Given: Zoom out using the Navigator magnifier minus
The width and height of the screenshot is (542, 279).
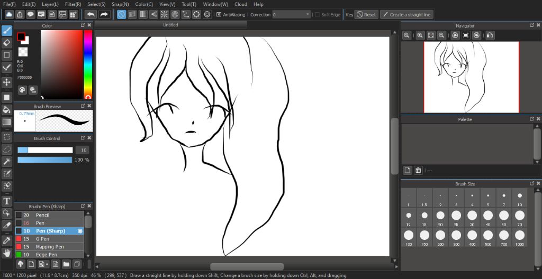Looking at the screenshot, I should point(441,35).
